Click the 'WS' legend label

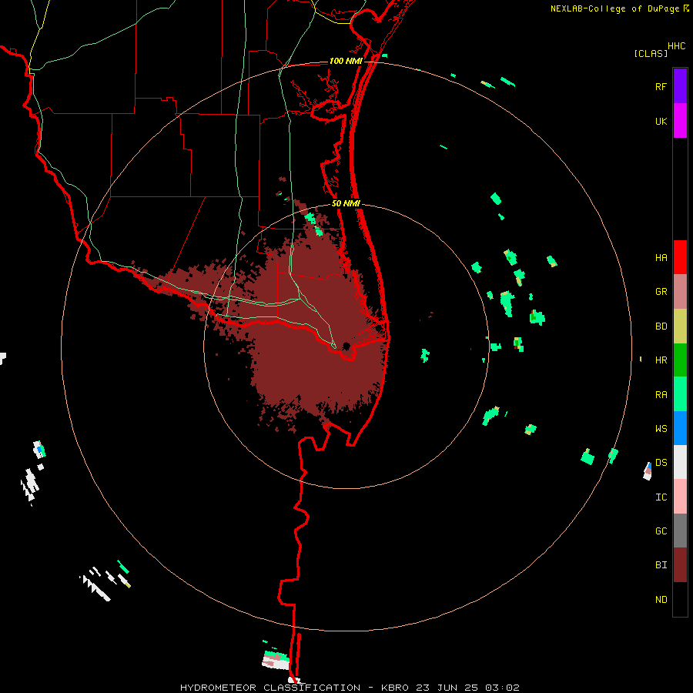pos(661,429)
